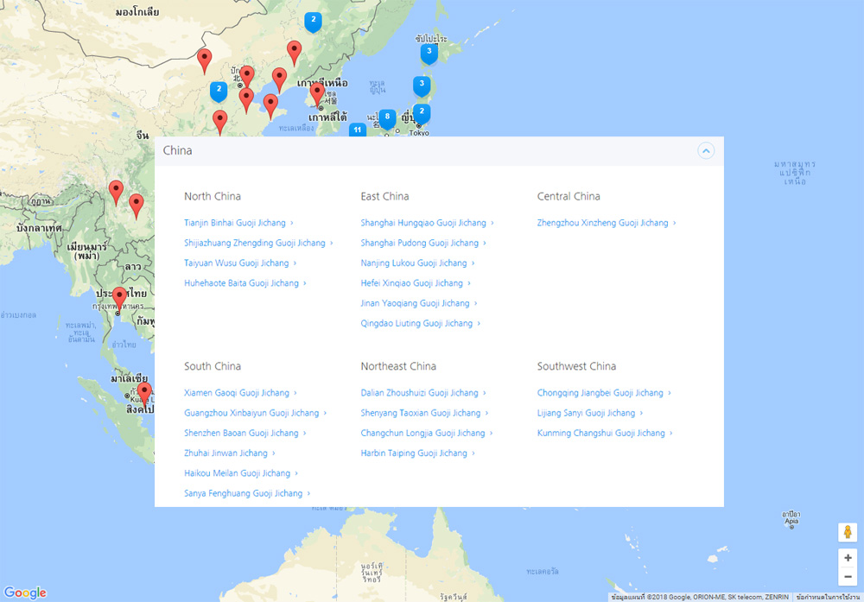Choose Guangzhou Xinbaiyun Guoji Jichang
864x602 pixels.
tap(251, 413)
